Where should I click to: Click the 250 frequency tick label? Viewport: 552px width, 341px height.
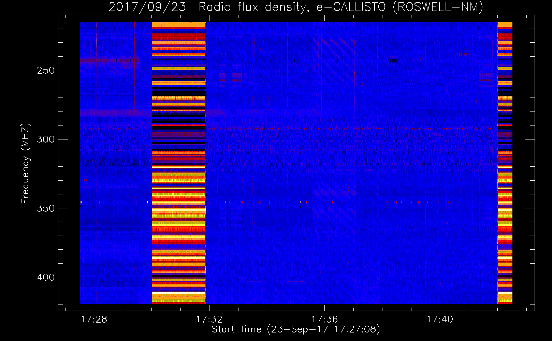tap(46, 70)
